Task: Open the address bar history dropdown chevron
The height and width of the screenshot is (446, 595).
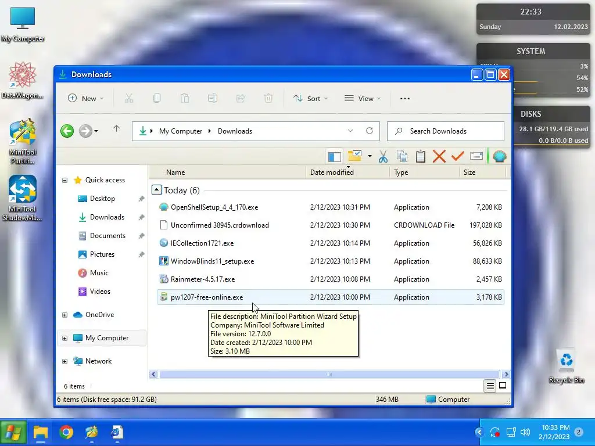Action: pyautogui.click(x=350, y=131)
